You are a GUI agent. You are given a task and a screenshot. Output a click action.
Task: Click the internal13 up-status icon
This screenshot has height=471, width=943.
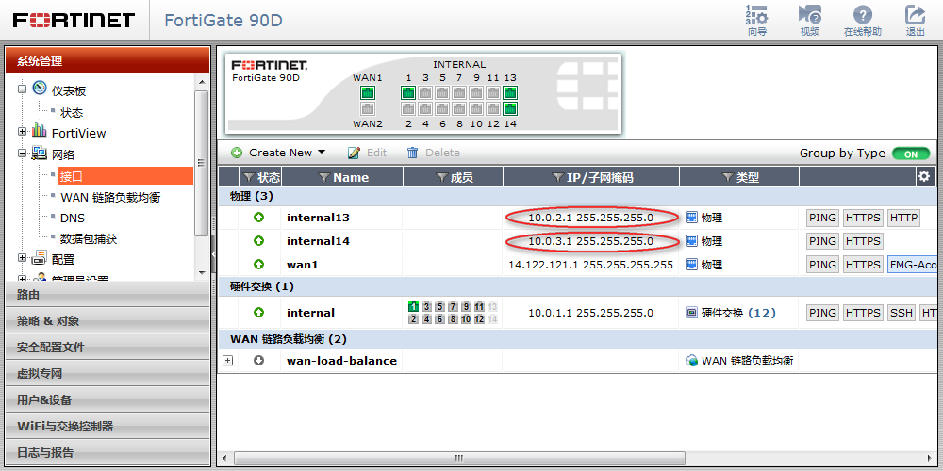(258, 218)
